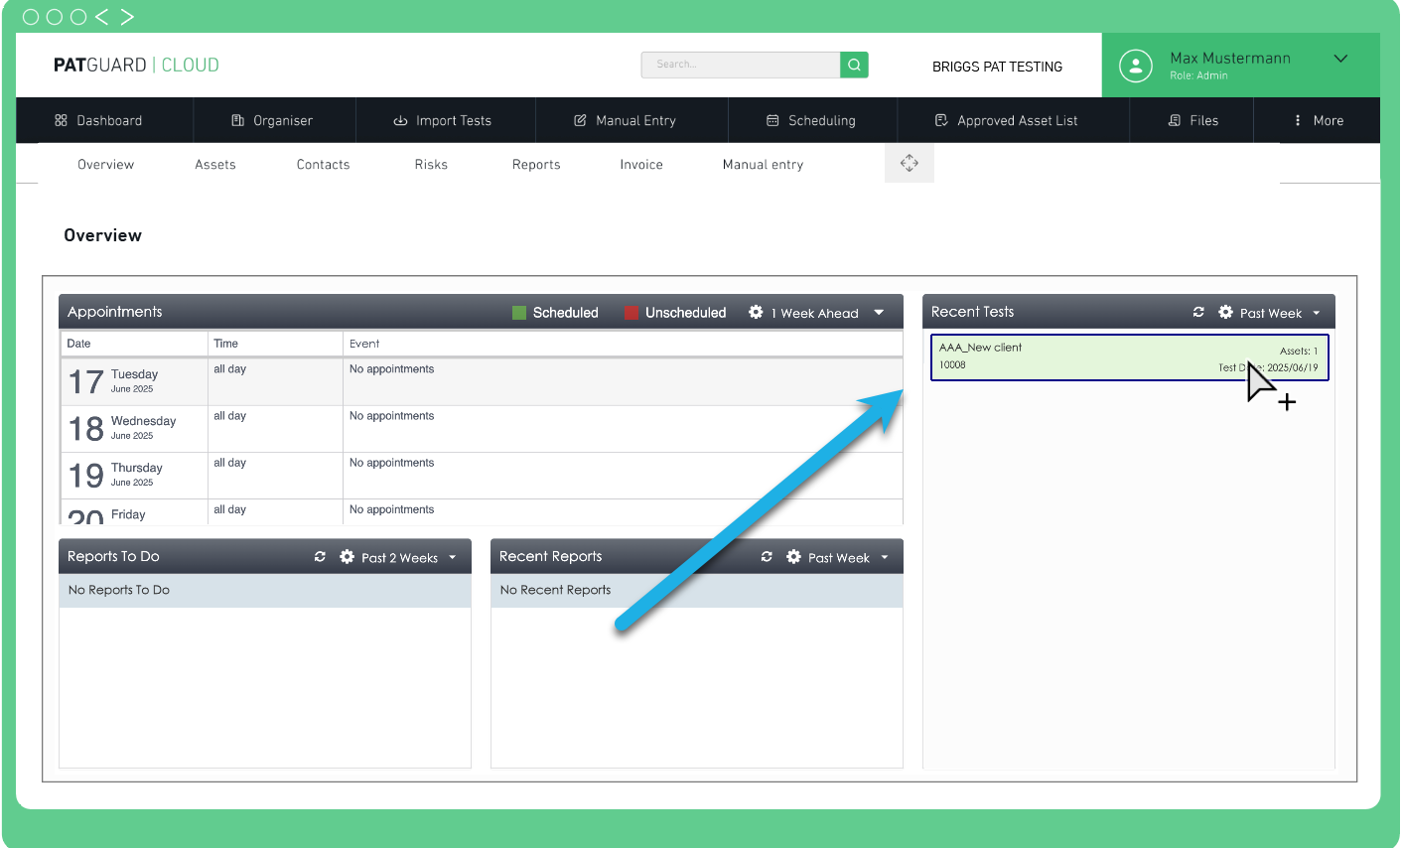Screen dimensions: 1402x848
Task: Select Tuesday 17 June appointment row
Action: point(482,382)
